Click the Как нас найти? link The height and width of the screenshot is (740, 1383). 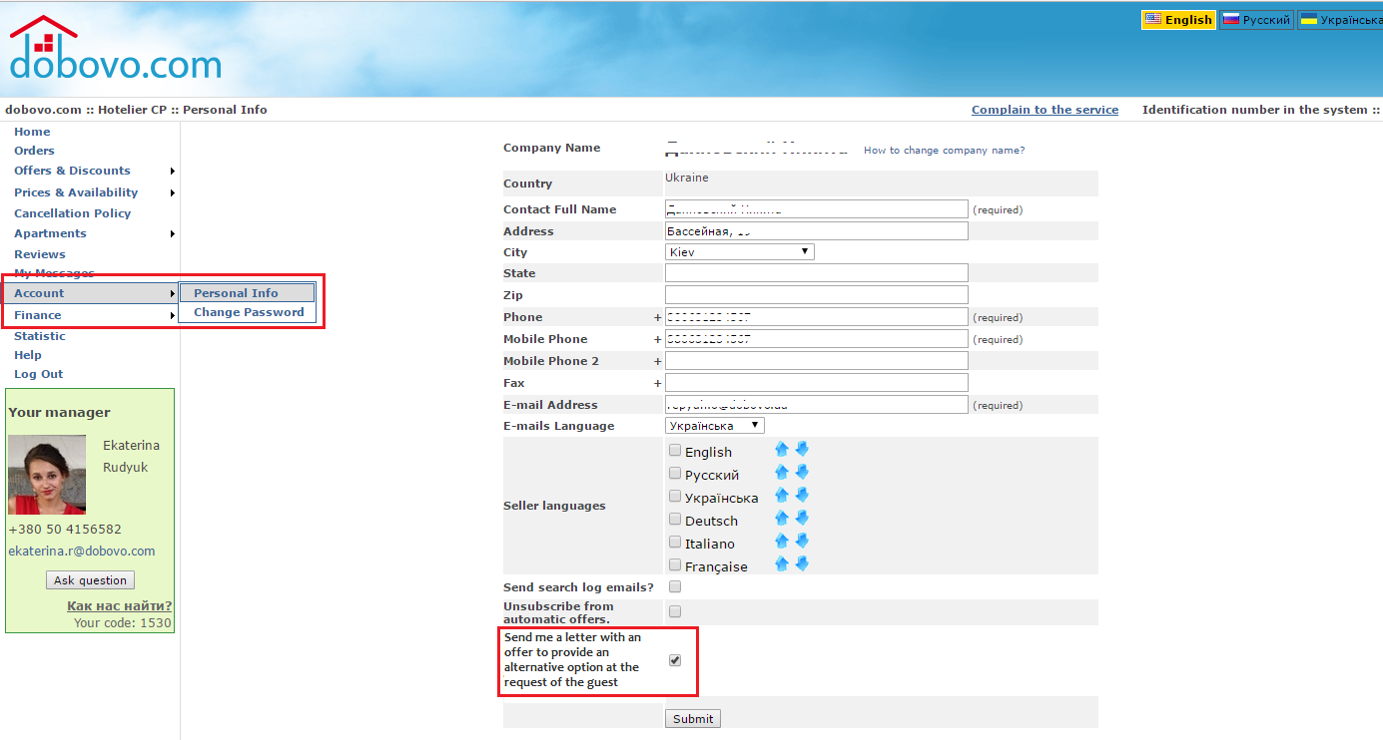coord(119,605)
